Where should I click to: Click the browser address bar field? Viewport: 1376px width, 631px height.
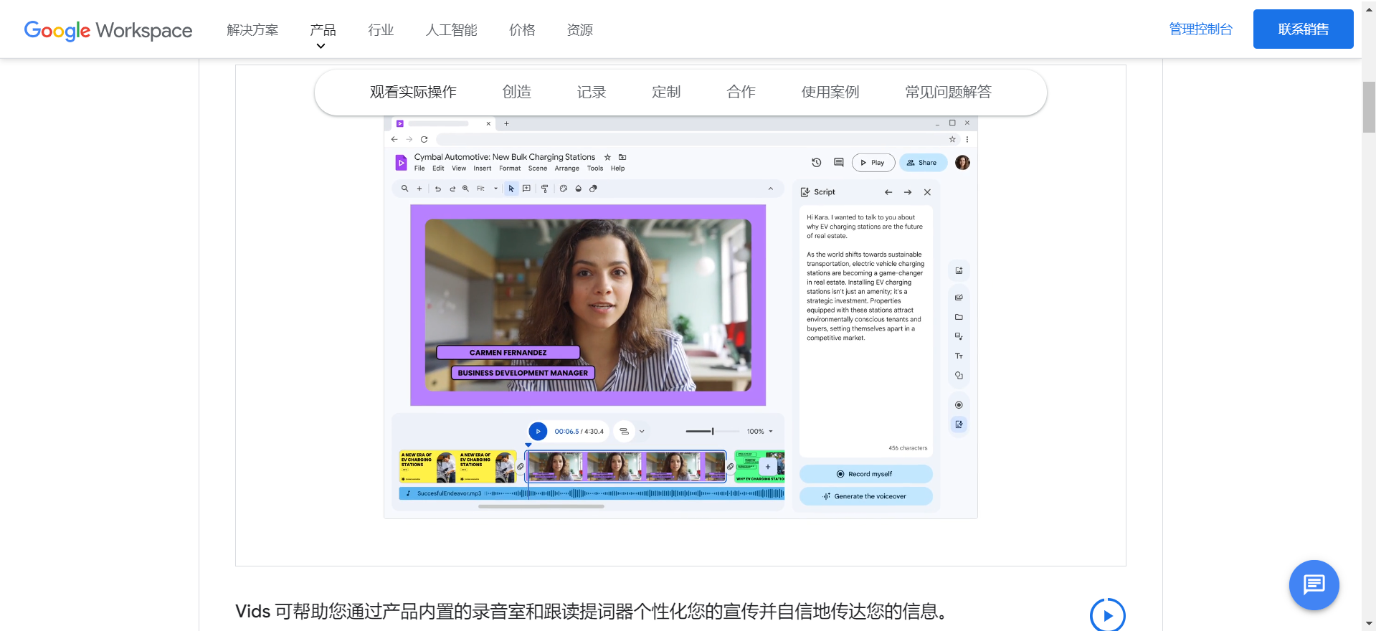[697, 139]
